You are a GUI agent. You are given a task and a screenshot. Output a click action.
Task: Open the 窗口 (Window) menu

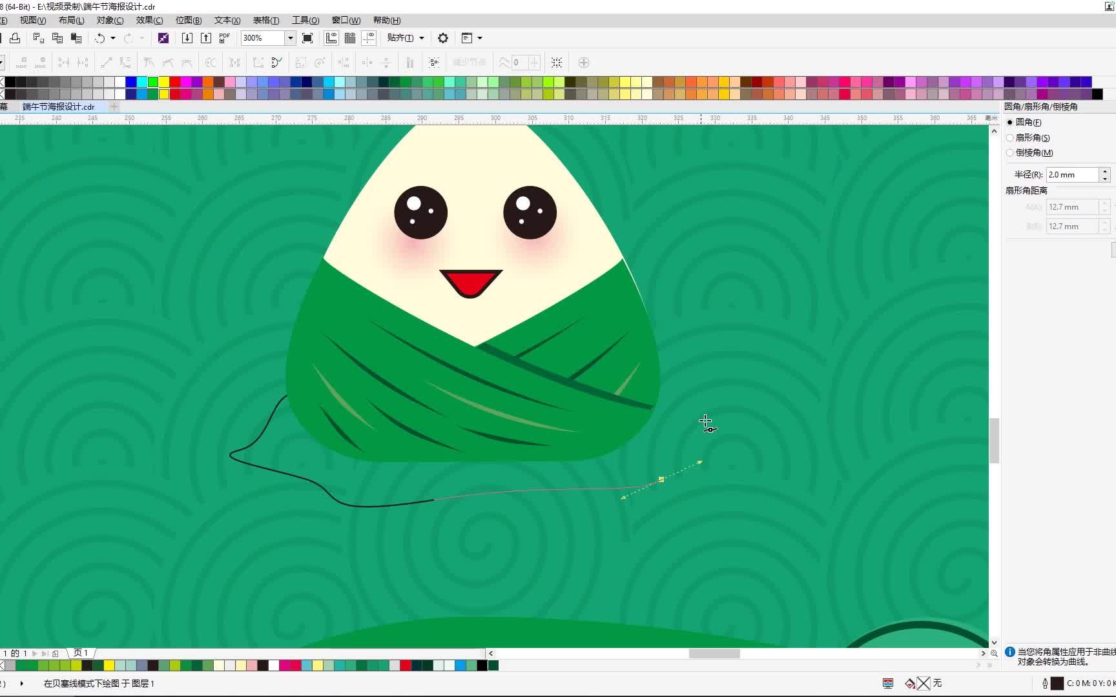coord(346,20)
